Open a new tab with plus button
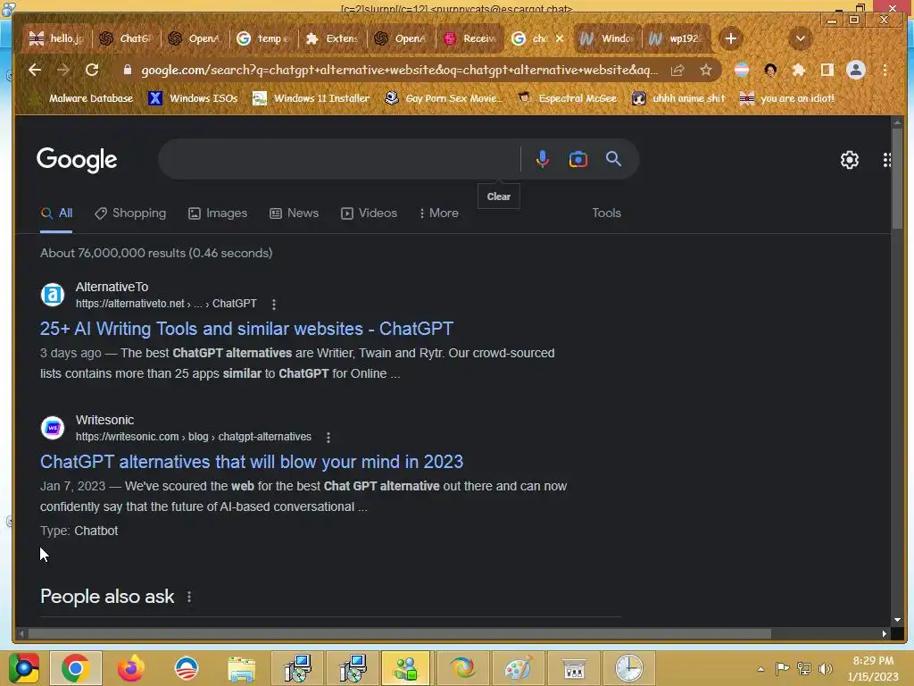Screen dimensions: 914x686 [x=730, y=38]
